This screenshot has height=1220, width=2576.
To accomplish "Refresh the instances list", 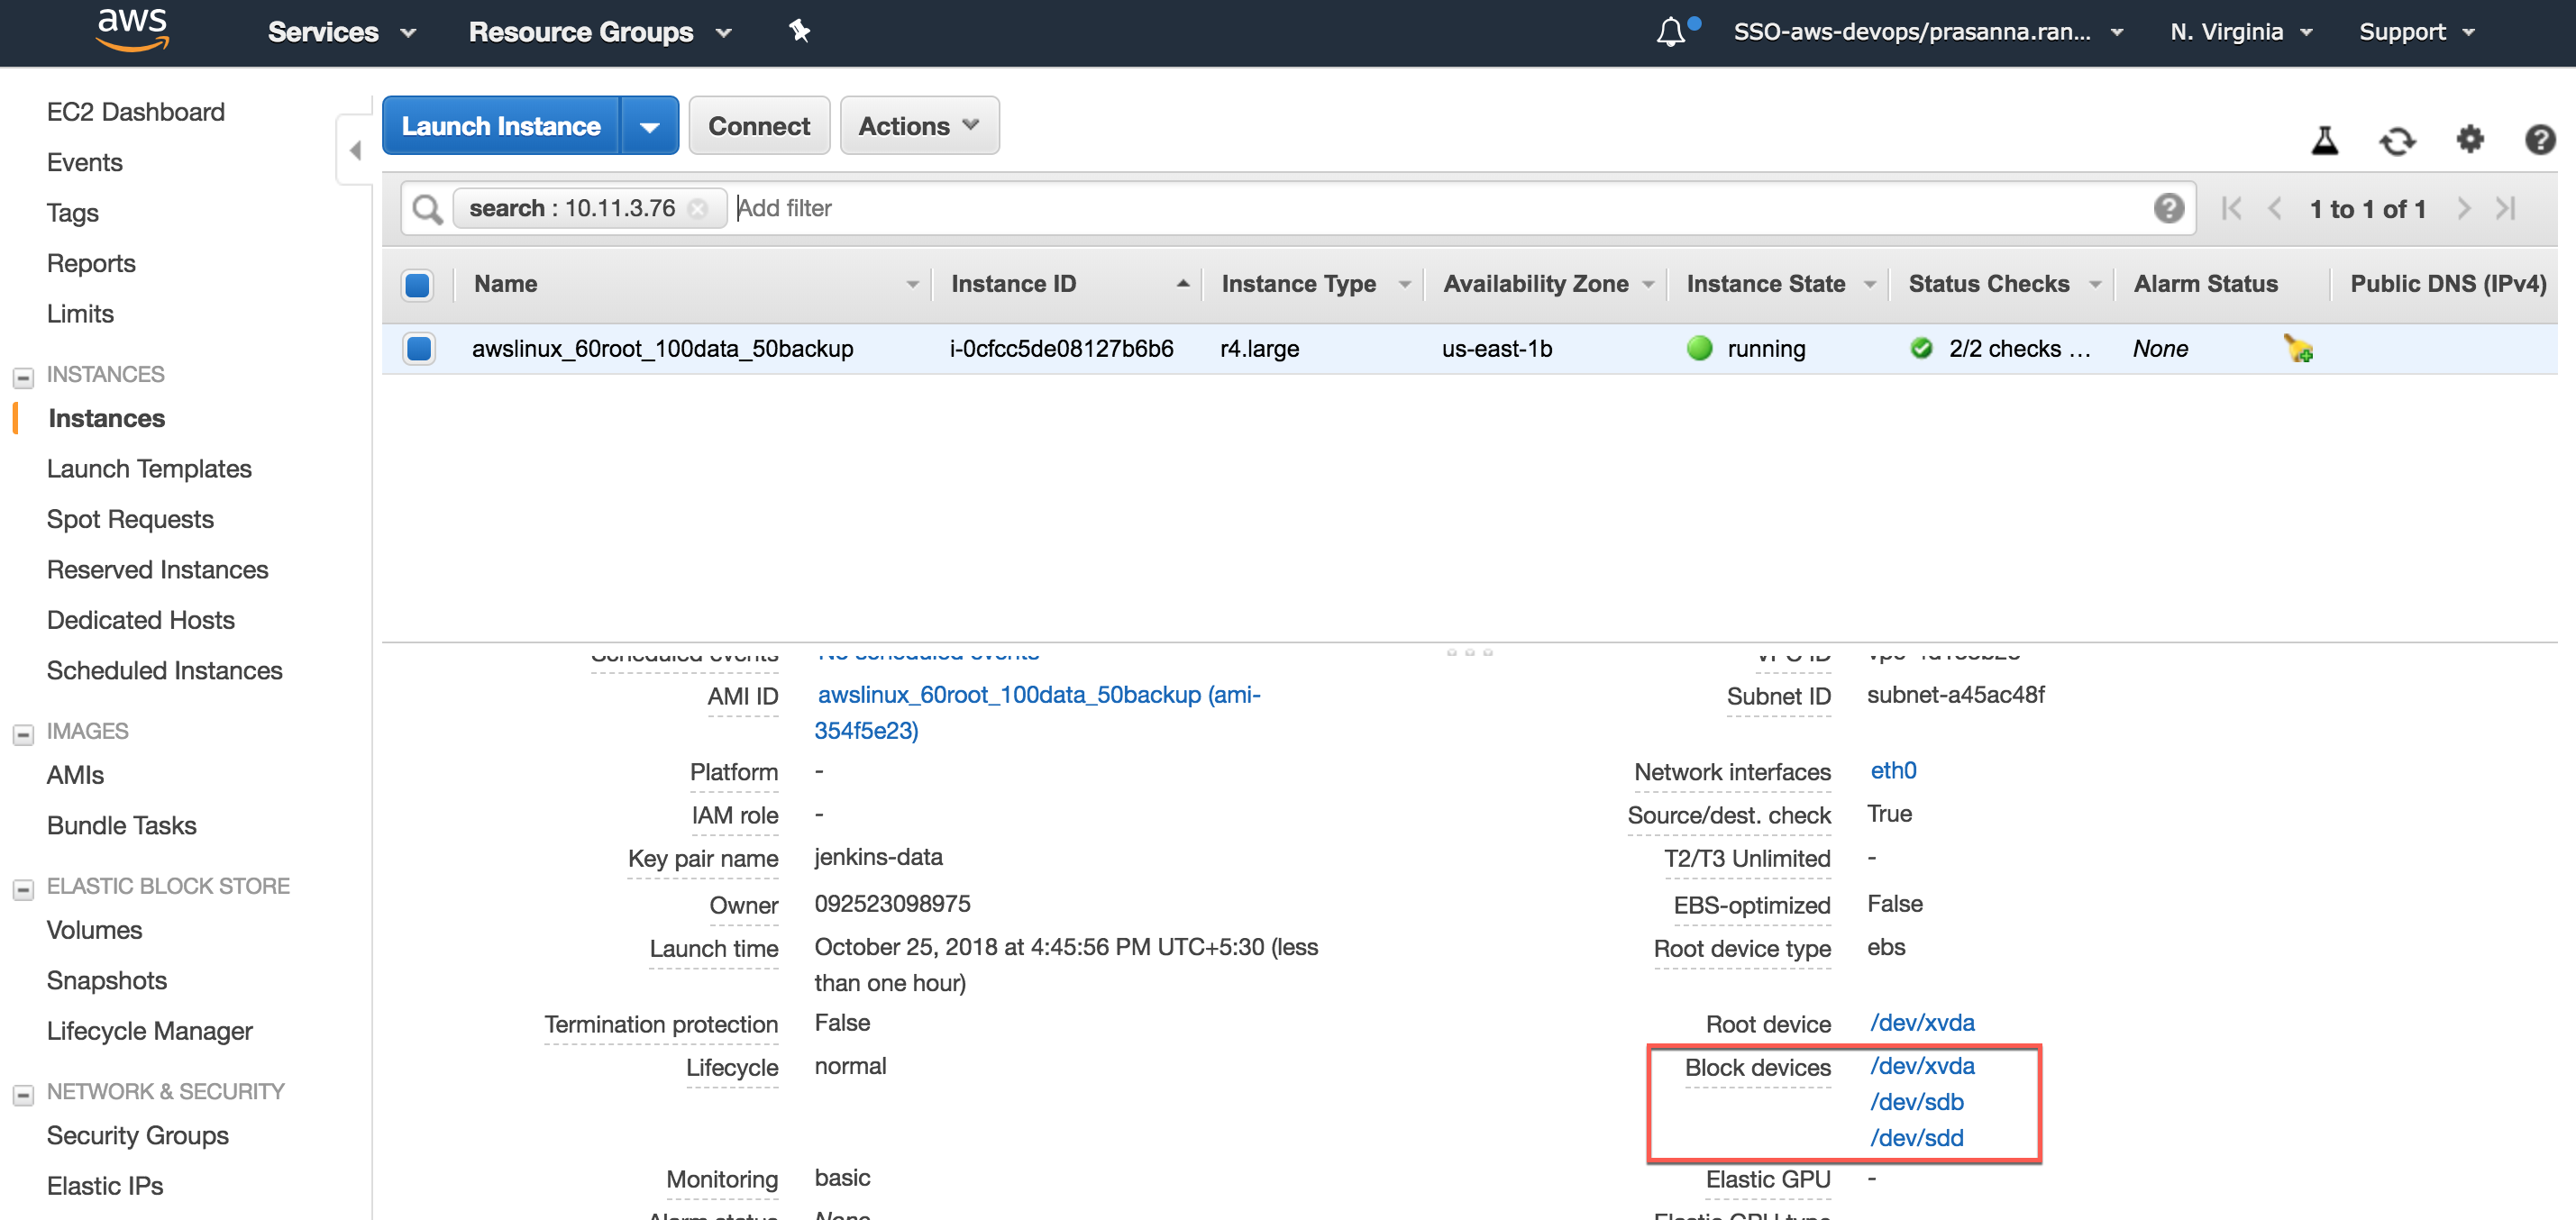I will (x=2397, y=140).
